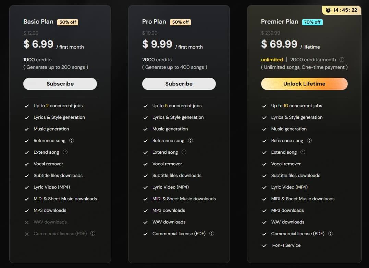Click the Unlock Lifetime button
The width and height of the screenshot is (369, 268).
pos(304,84)
